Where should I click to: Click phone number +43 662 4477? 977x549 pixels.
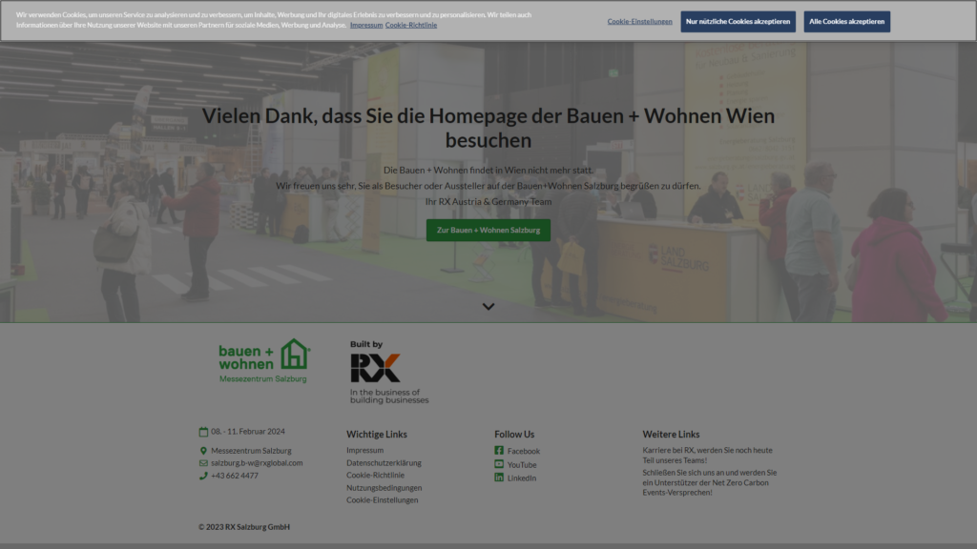(235, 476)
